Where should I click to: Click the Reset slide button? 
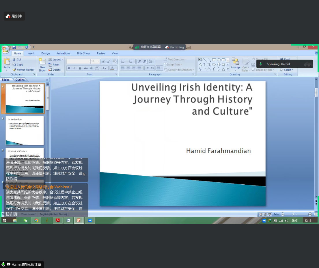coord(54,65)
